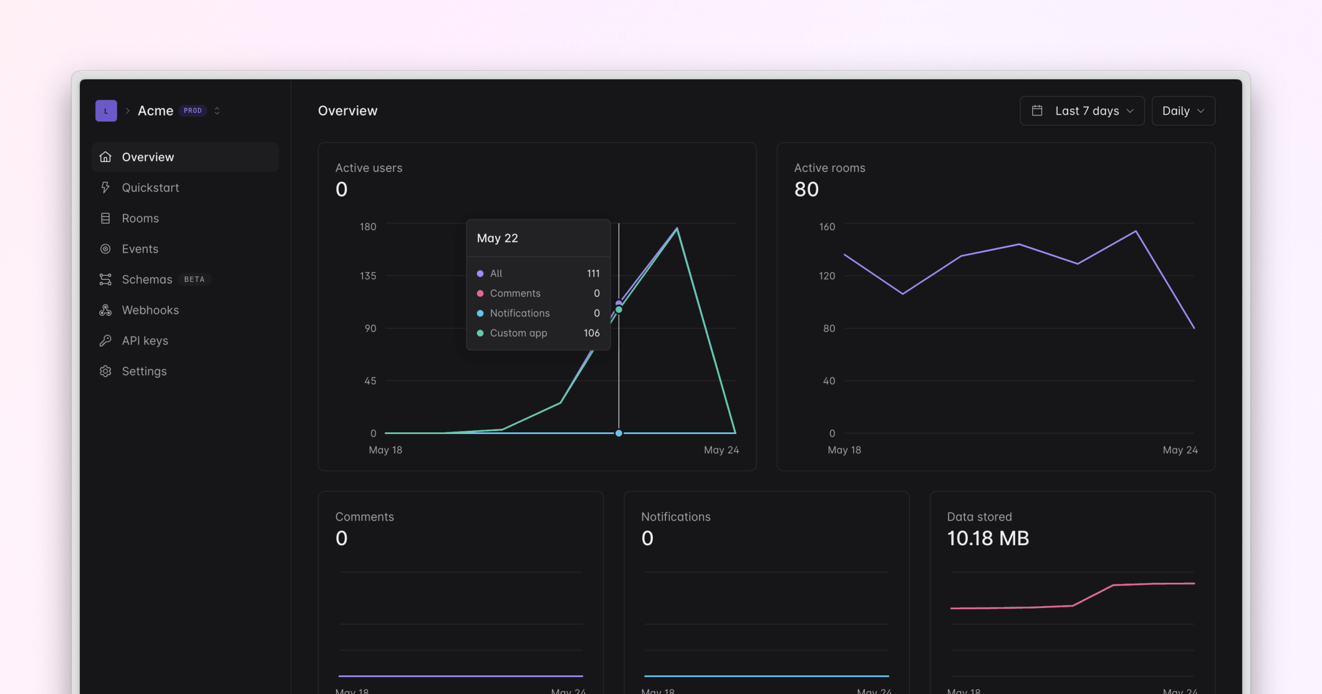The width and height of the screenshot is (1322, 694).
Task: Click the PROD environment badge
Action: coord(193,110)
